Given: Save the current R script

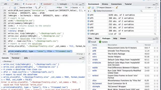Looking at the screenshot, I should coord(15,7).
